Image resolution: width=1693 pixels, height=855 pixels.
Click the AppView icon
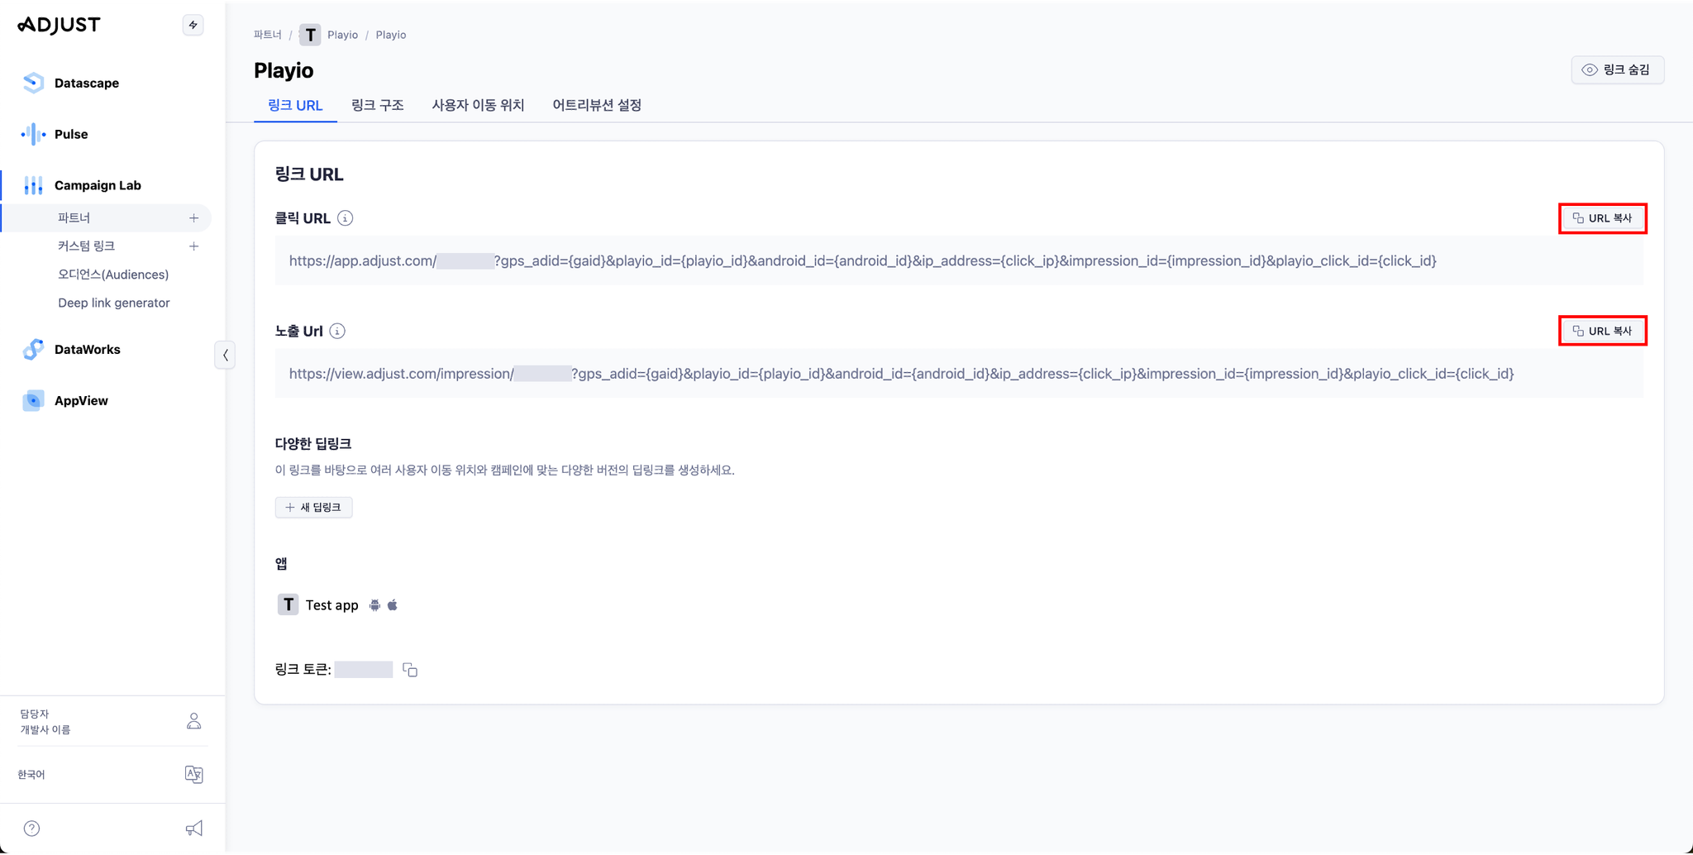(x=33, y=400)
